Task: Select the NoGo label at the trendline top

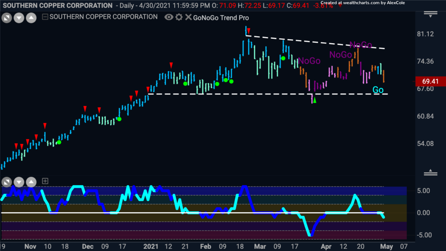Action: coord(361,45)
